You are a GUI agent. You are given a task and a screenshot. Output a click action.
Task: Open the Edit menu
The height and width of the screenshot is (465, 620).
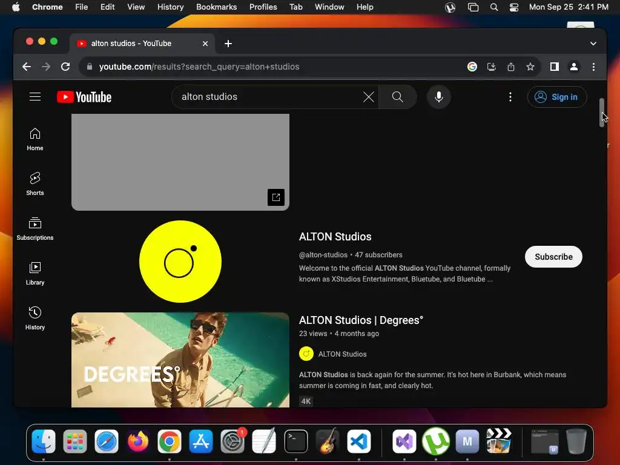click(x=107, y=7)
